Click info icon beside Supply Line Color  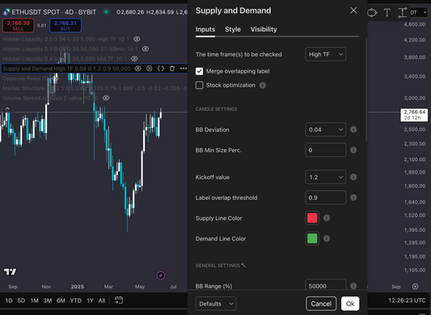(327, 218)
